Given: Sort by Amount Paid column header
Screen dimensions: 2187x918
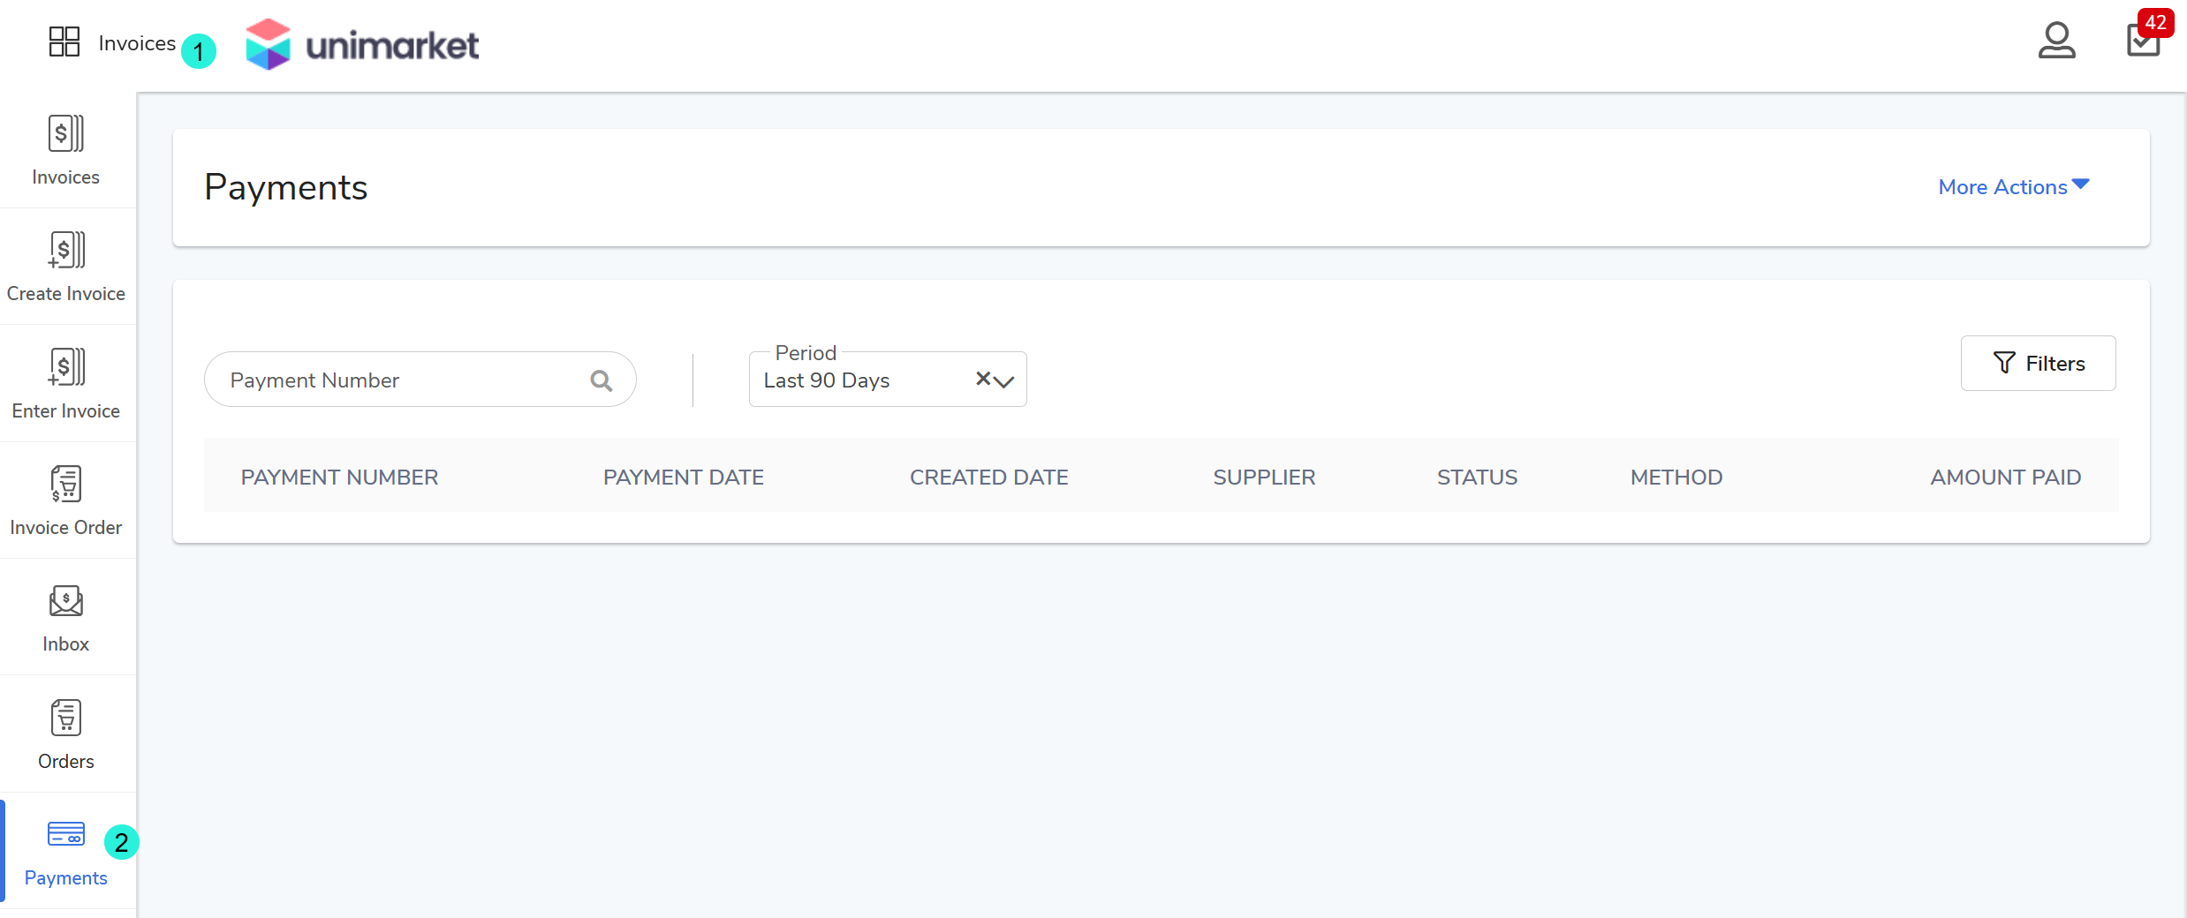Looking at the screenshot, I should tap(2005, 478).
